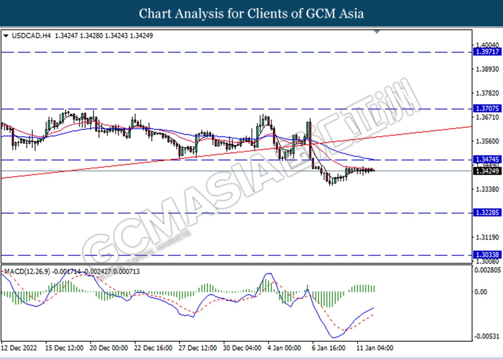Viewport: 503px width, 359px height.
Task: Click the 1.31190 price scale value
Action: (x=487, y=237)
